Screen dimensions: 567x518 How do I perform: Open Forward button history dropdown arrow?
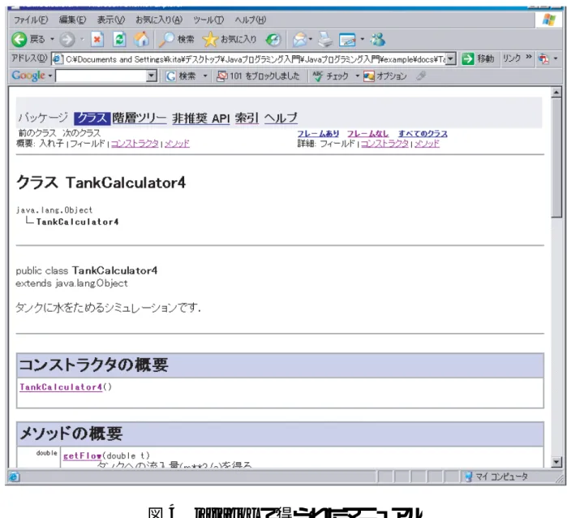[82, 39]
